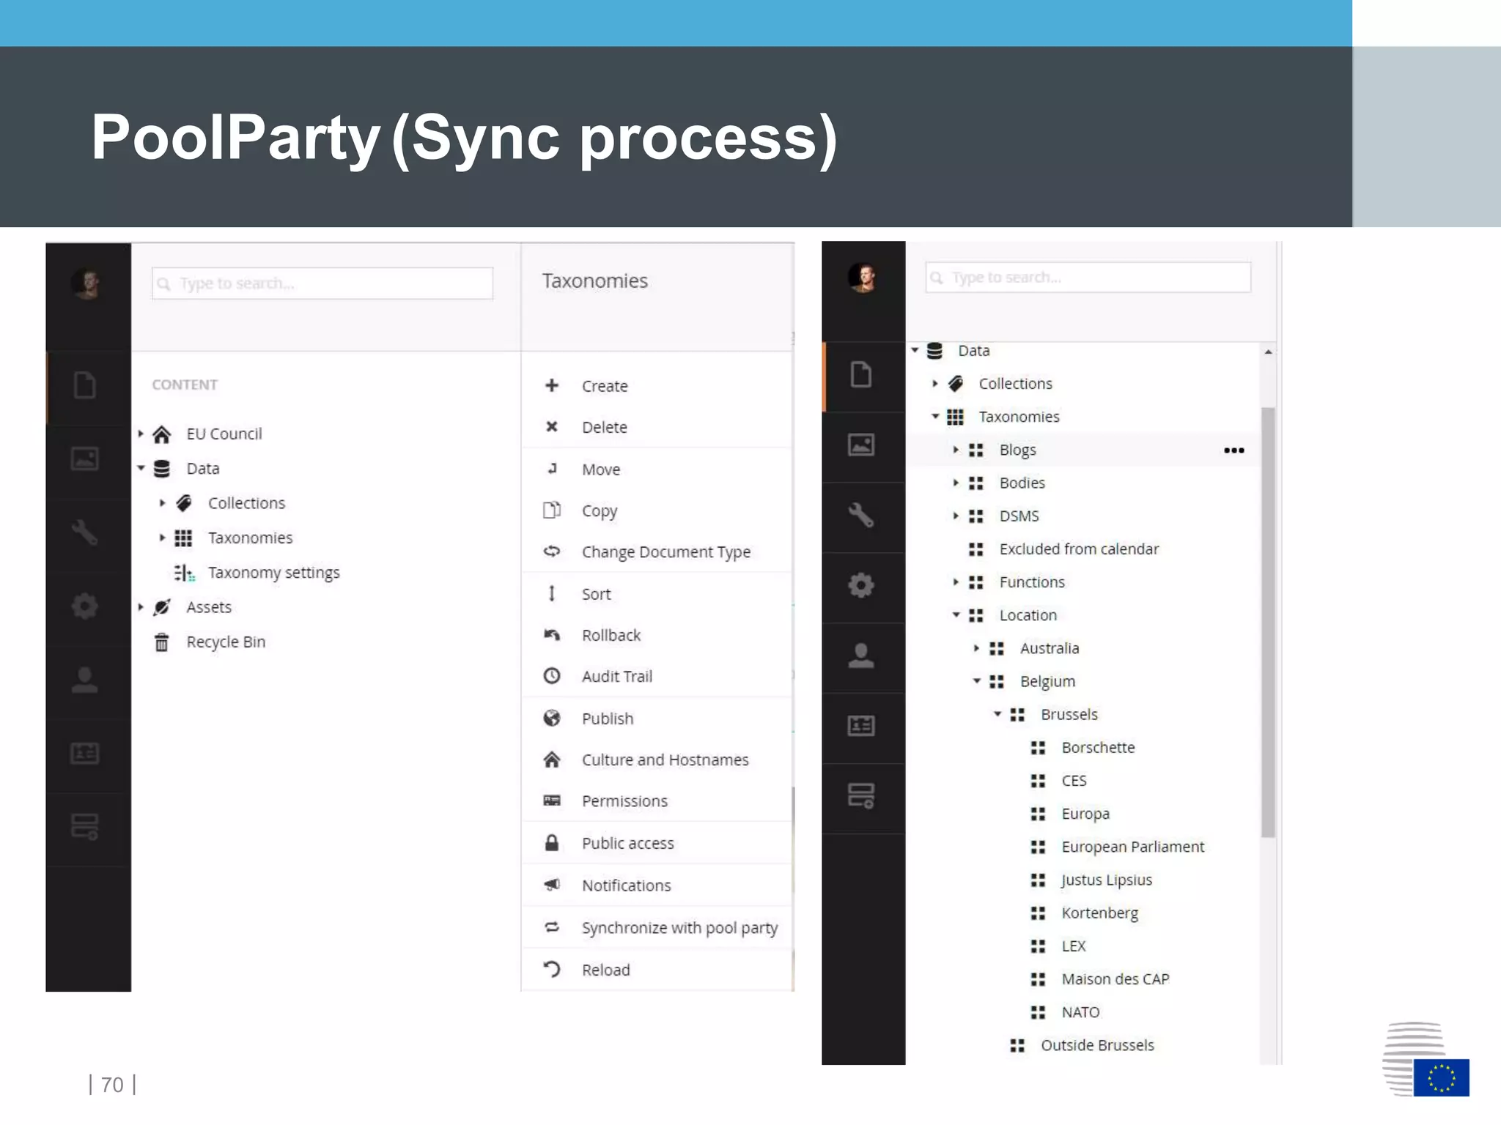This screenshot has height=1125, width=1501.
Task: Click Taxonomies grid icon in left tree
Action: [183, 538]
